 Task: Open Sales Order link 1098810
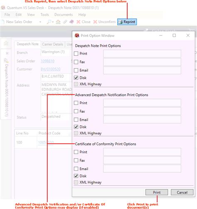click(47, 61)
